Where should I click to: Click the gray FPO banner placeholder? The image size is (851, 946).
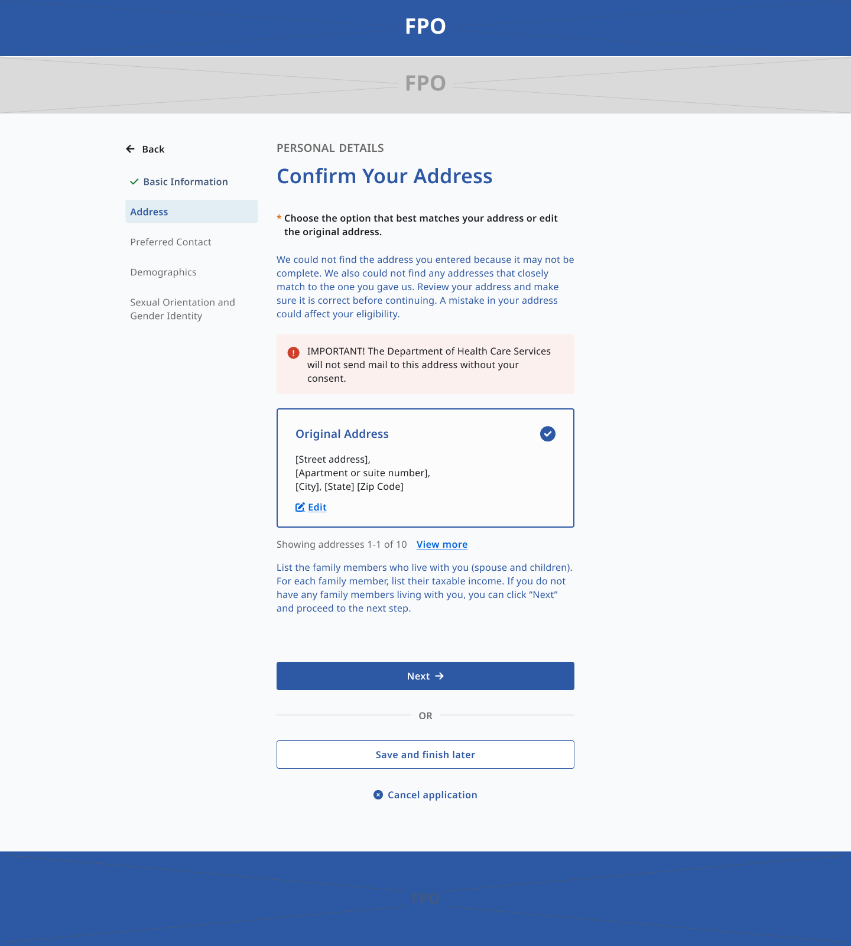[425, 84]
